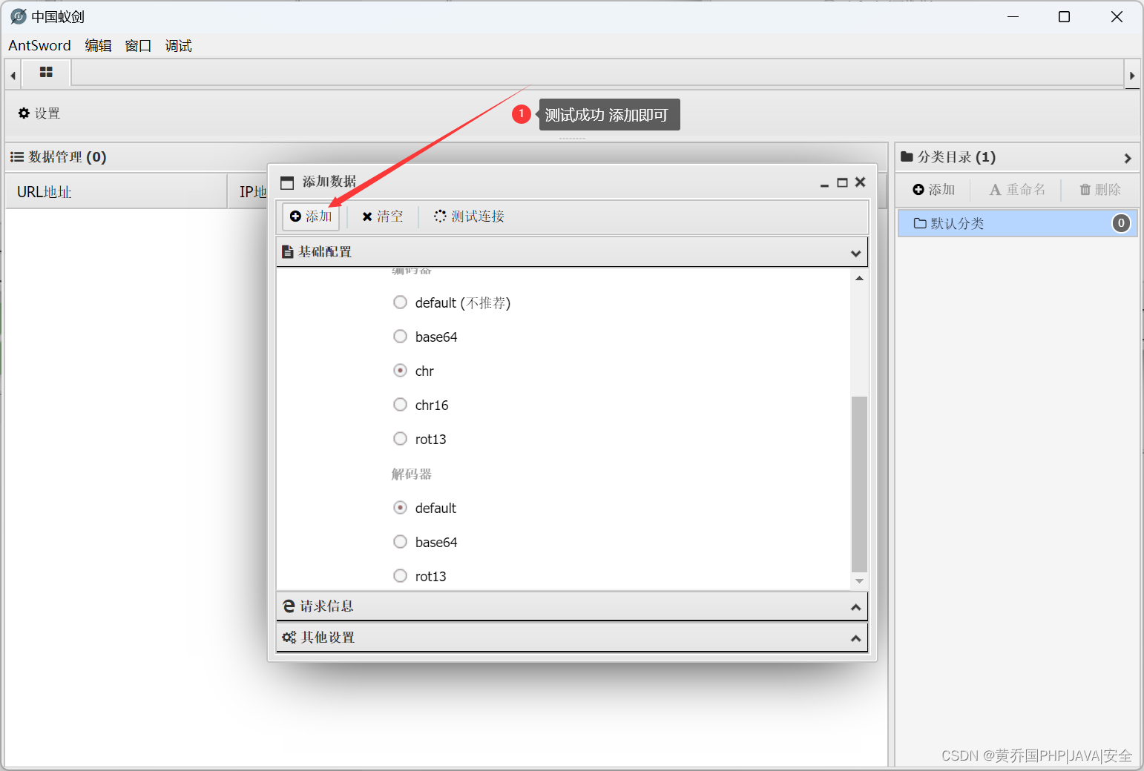Click the right tab scroll arrow
Screen dimensions: 1144x771
(x=1132, y=76)
